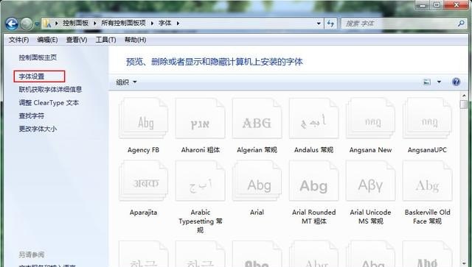Select the Arial font icon
The image size is (472, 267).
click(x=257, y=180)
